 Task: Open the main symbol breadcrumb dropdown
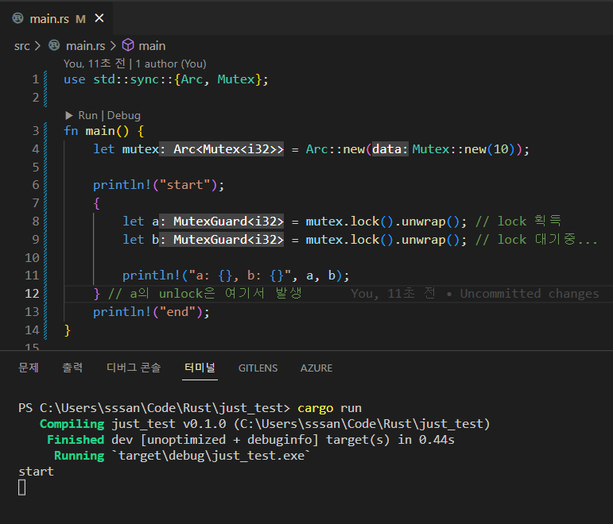tap(152, 46)
